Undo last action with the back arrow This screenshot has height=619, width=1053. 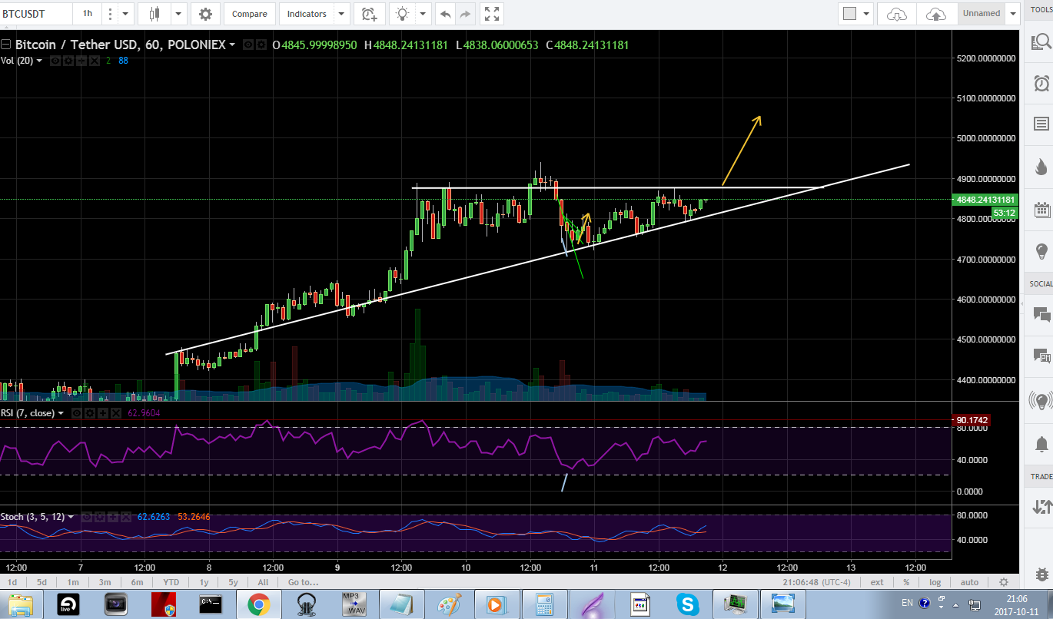coord(445,14)
